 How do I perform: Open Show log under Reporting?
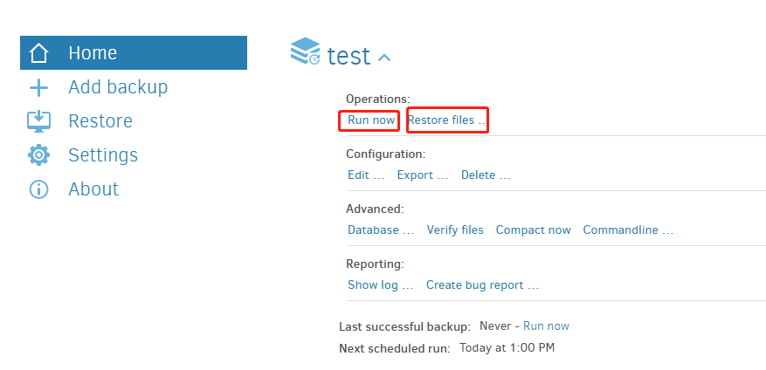pos(380,284)
